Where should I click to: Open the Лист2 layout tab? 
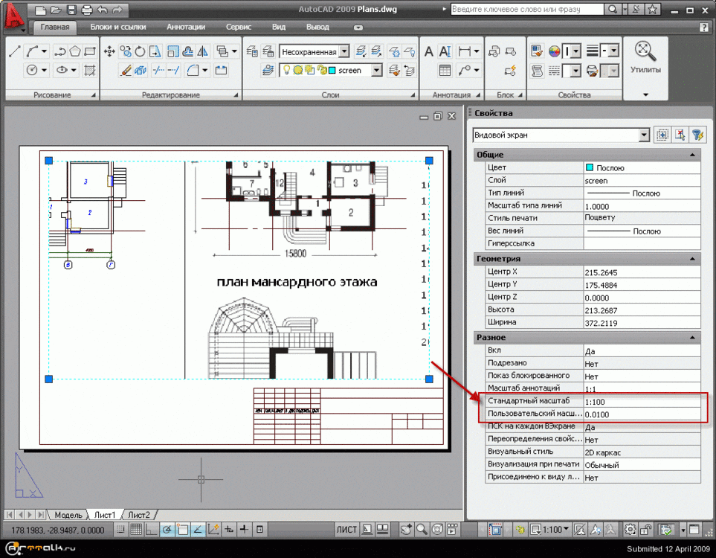[x=138, y=515]
